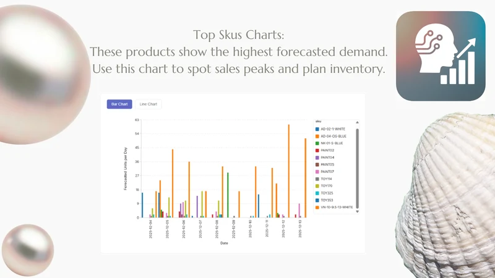
Task: Click the 2025-12-13 date axis label
Action: [x=300, y=229]
